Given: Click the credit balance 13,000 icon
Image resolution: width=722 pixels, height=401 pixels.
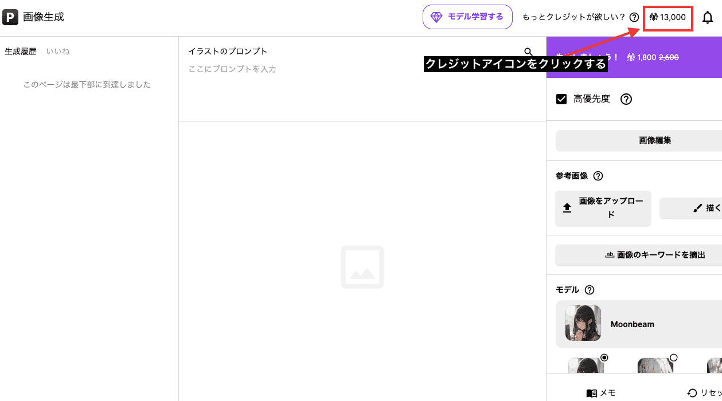Looking at the screenshot, I should click(668, 18).
